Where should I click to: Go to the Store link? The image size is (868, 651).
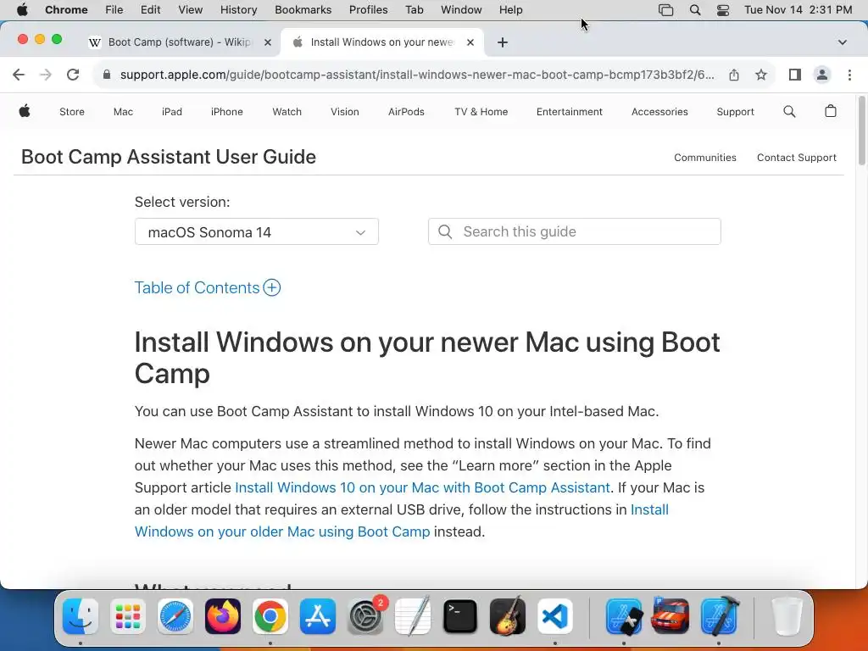72,112
